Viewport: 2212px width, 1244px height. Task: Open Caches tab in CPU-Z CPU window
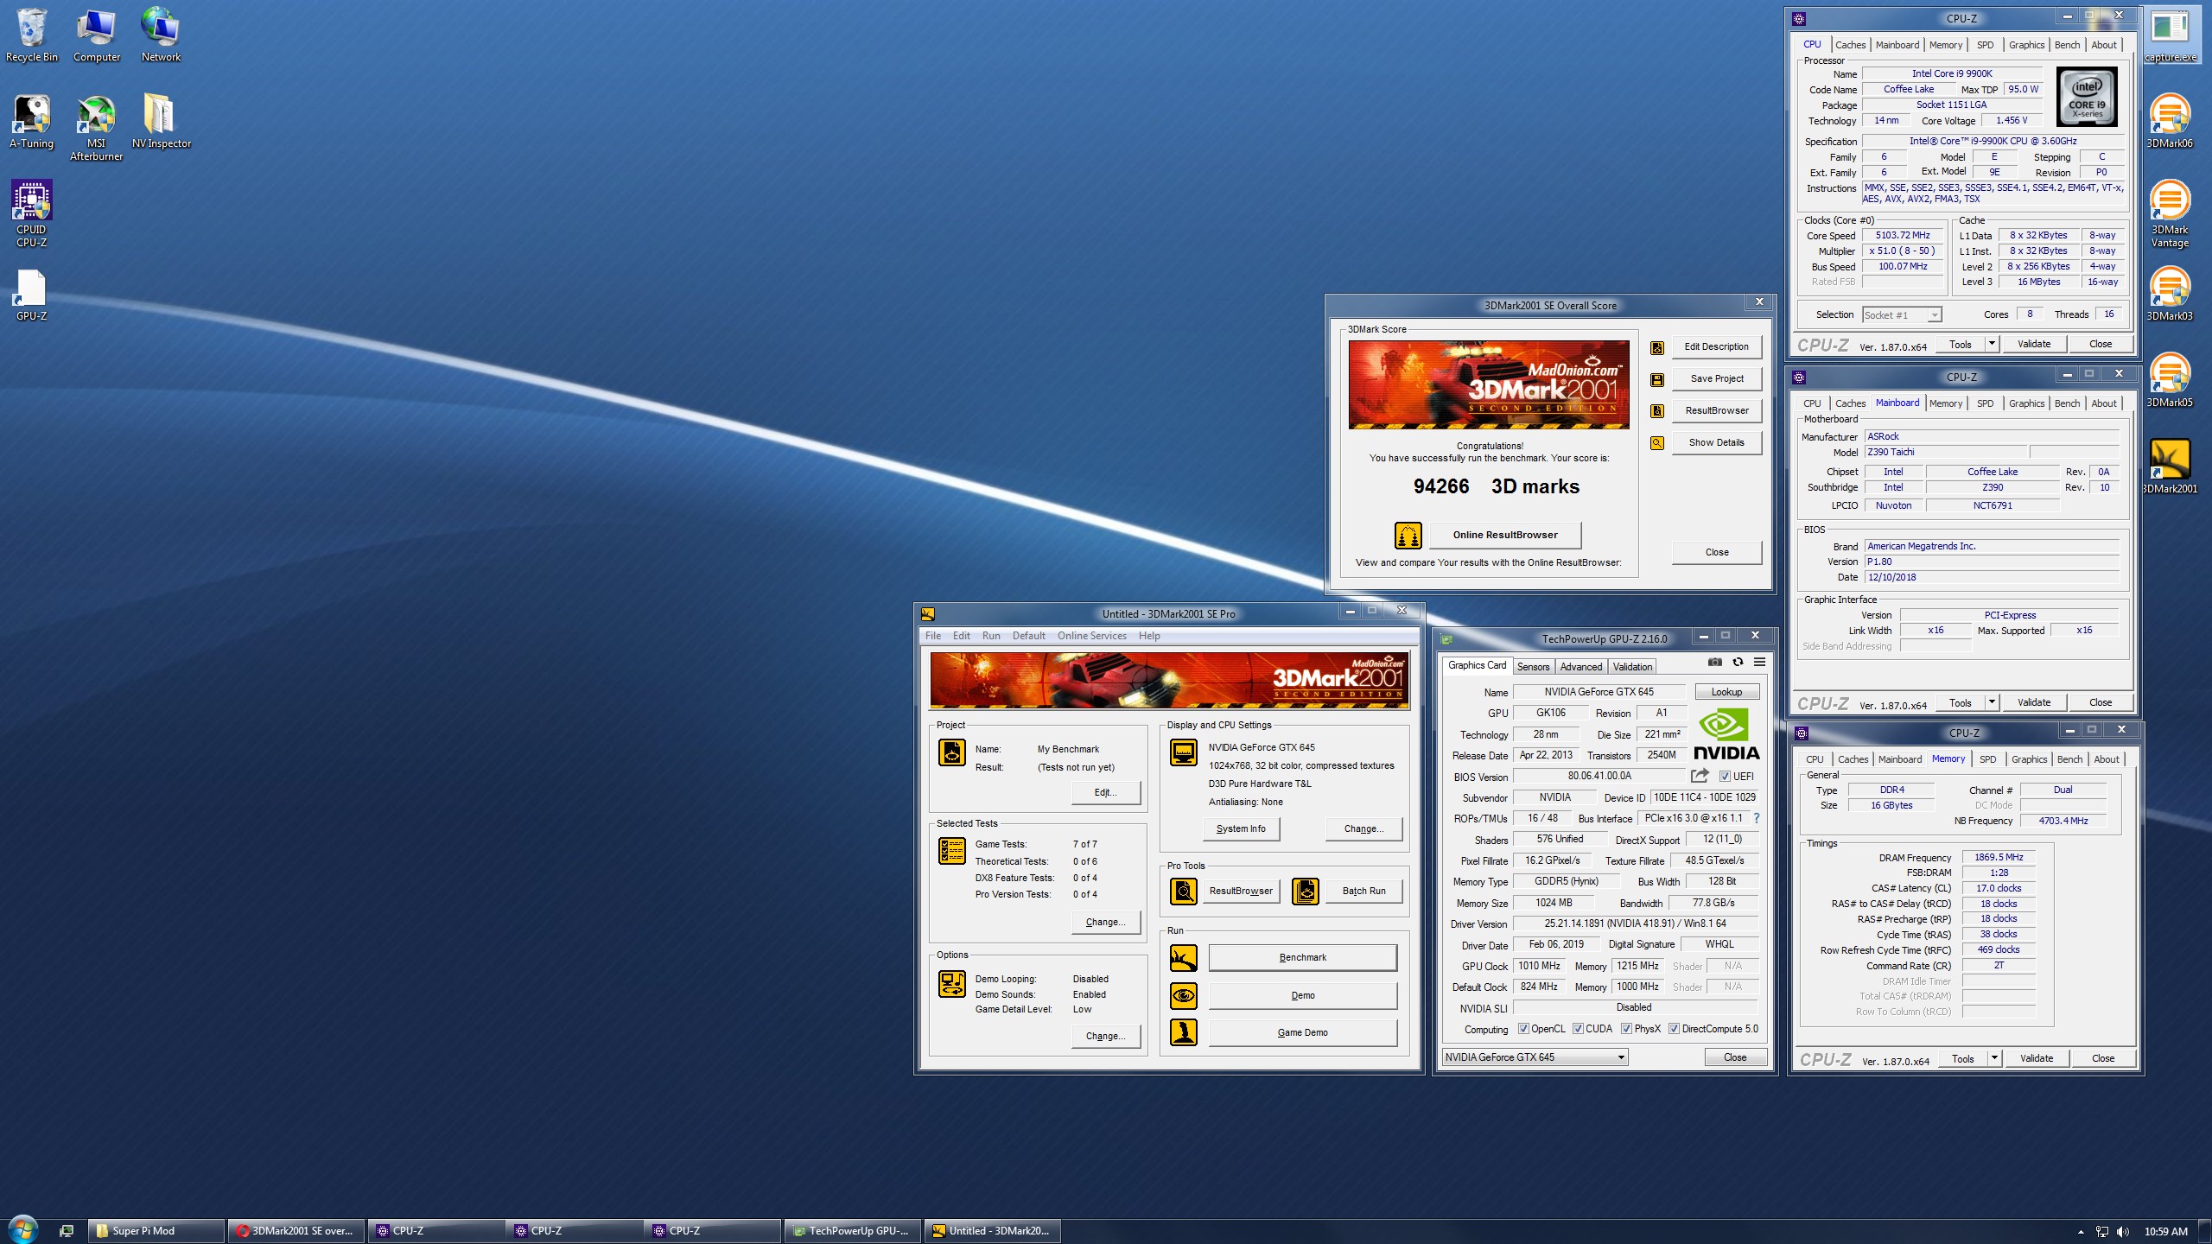pyautogui.click(x=1851, y=45)
